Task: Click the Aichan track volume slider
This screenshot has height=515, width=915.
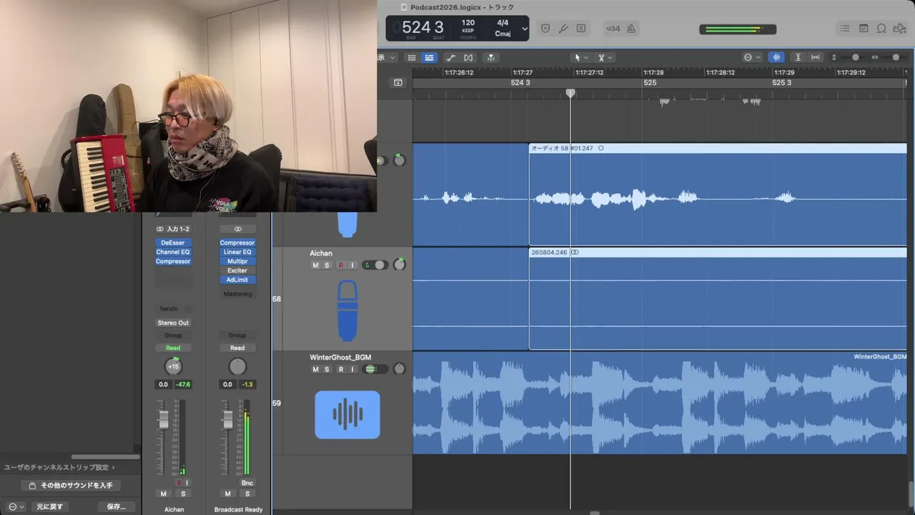Action: (x=375, y=265)
